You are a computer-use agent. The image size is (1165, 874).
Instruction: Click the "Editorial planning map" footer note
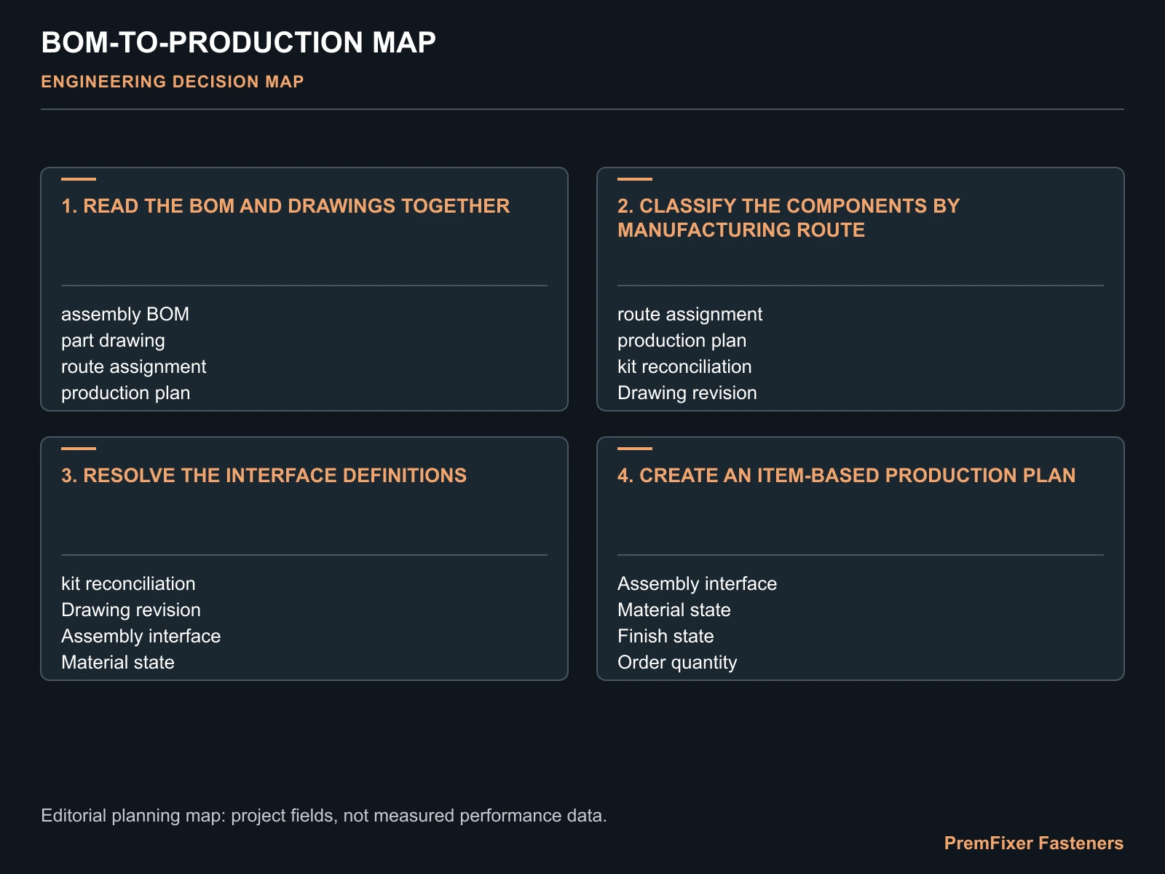tap(324, 815)
